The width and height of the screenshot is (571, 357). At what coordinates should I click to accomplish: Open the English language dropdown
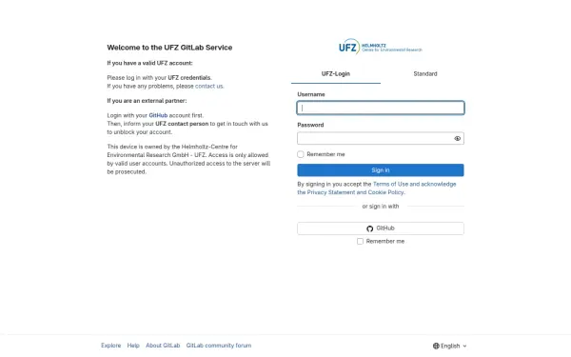[x=450, y=346]
